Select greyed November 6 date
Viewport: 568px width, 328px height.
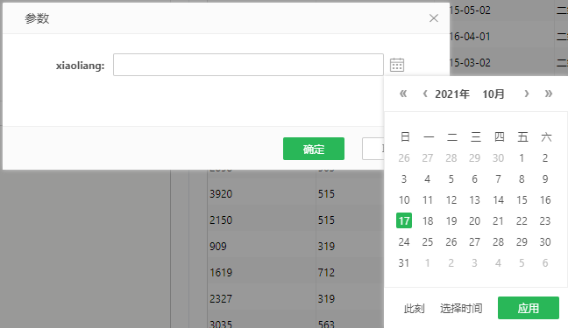click(545, 263)
